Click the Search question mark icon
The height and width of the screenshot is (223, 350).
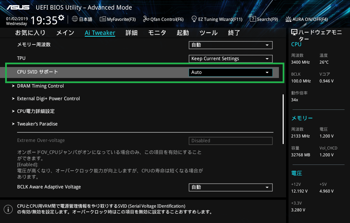coord(253,19)
